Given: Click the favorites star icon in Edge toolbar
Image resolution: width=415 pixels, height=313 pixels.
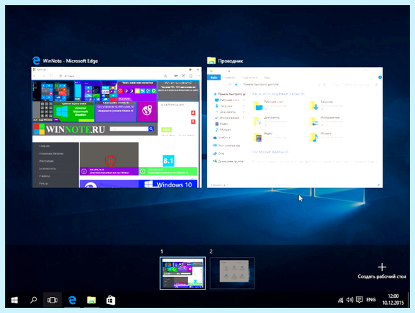Looking at the screenshot, I should tap(166, 76).
